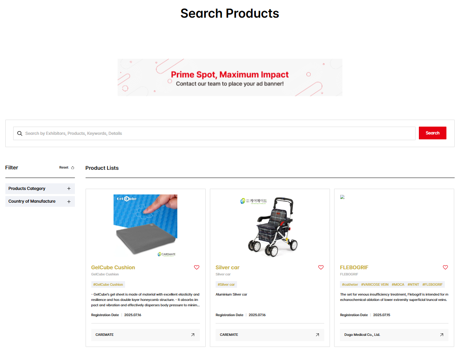Click the reset refresh icon in Filter
460x349 pixels.
pos(72,168)
